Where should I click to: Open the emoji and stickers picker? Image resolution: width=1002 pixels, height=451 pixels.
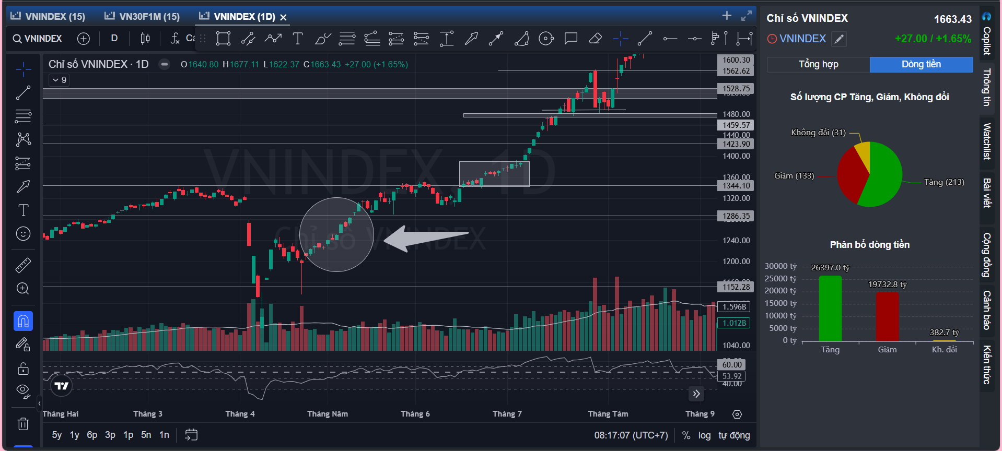pyautogui.click(x=23, y=234)
